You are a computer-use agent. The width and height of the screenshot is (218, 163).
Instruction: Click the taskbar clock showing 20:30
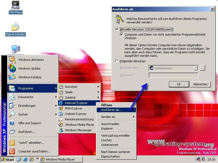pyautogui.click(x=211, y=159)
